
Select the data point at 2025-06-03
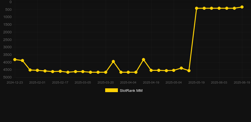(x=219, y=8)
